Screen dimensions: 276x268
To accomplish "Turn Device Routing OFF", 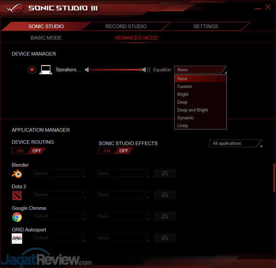I will pos(37,151).
